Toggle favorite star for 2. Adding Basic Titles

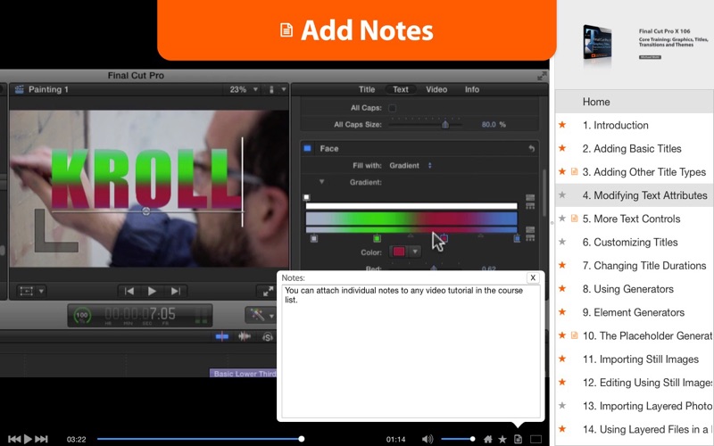click(x=562, y=148)
